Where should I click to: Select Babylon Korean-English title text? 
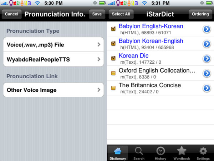(x=151, y=41)
